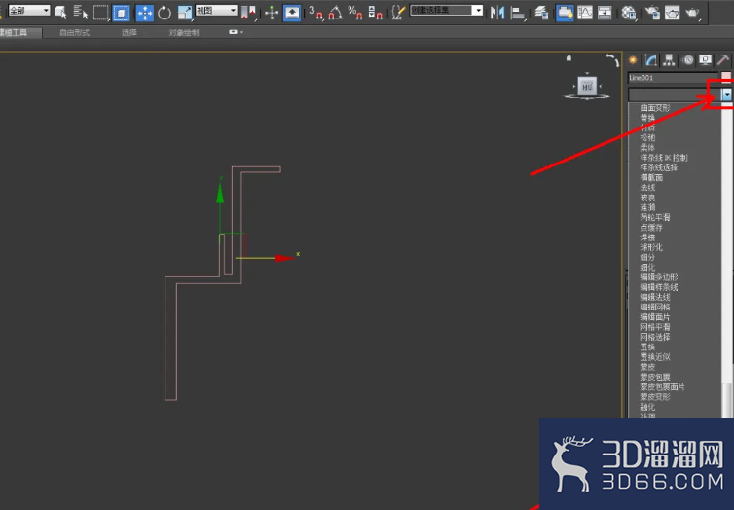Toggle 3D Snaps
The height and width of the screenshot is (510, 734).
click(x=316, y=13)
